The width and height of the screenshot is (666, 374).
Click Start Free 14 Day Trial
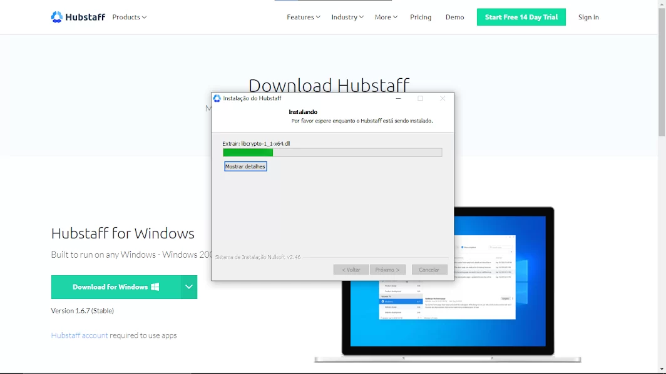521,17
